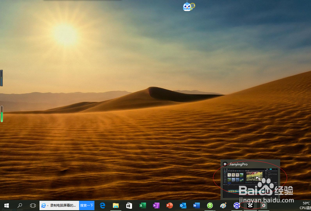Click the Internet Explorer icon in search bar
The width and height of the screenshot is (311, 211).
[43, 206]
